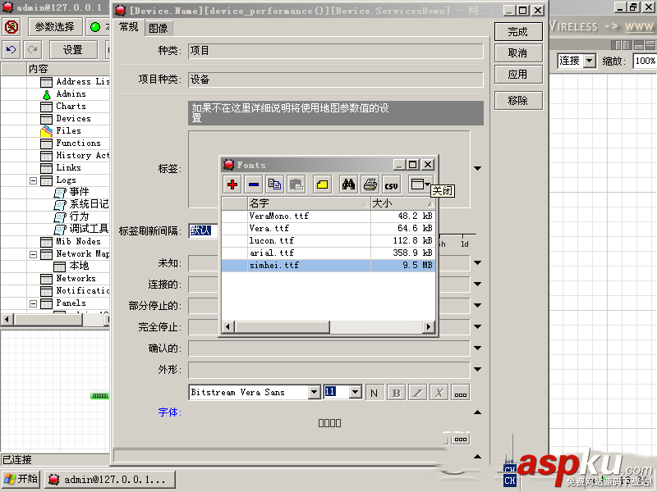Sort by 名字 column header

click(x=309, y=203)
